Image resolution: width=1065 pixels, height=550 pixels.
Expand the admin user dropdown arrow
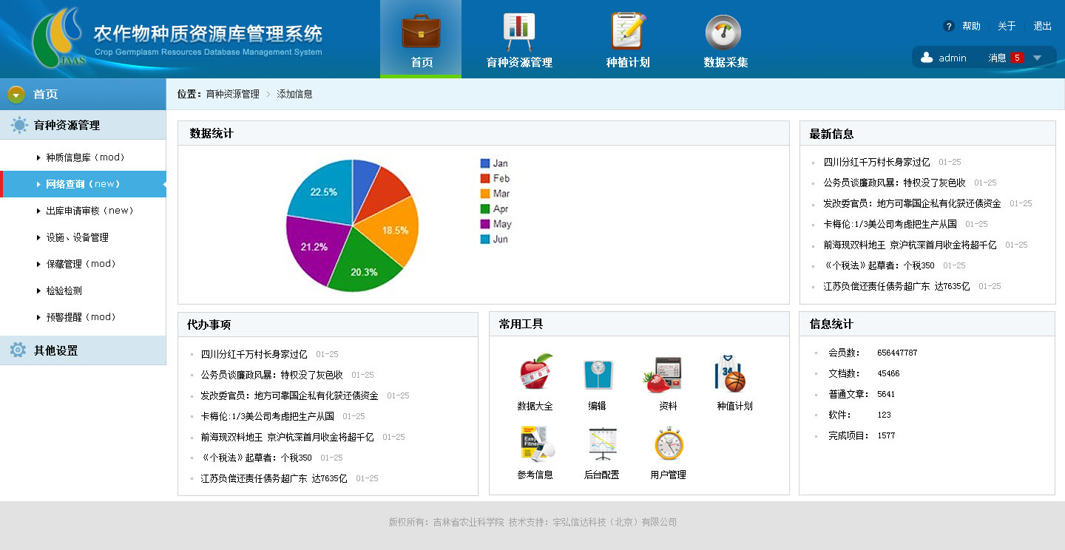coord(1037,58)
